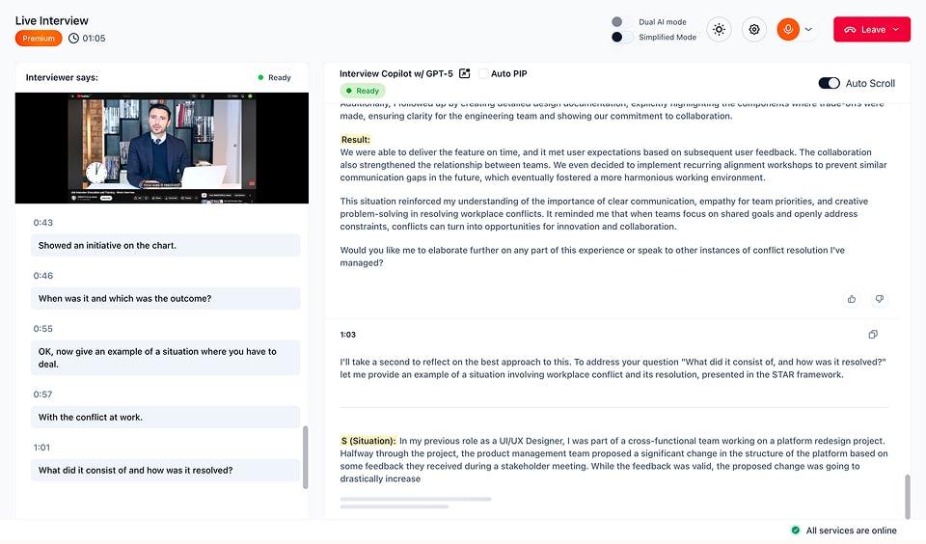Click the interviewer video thumbnail
The image size is (926, 544).
[162, 148]
